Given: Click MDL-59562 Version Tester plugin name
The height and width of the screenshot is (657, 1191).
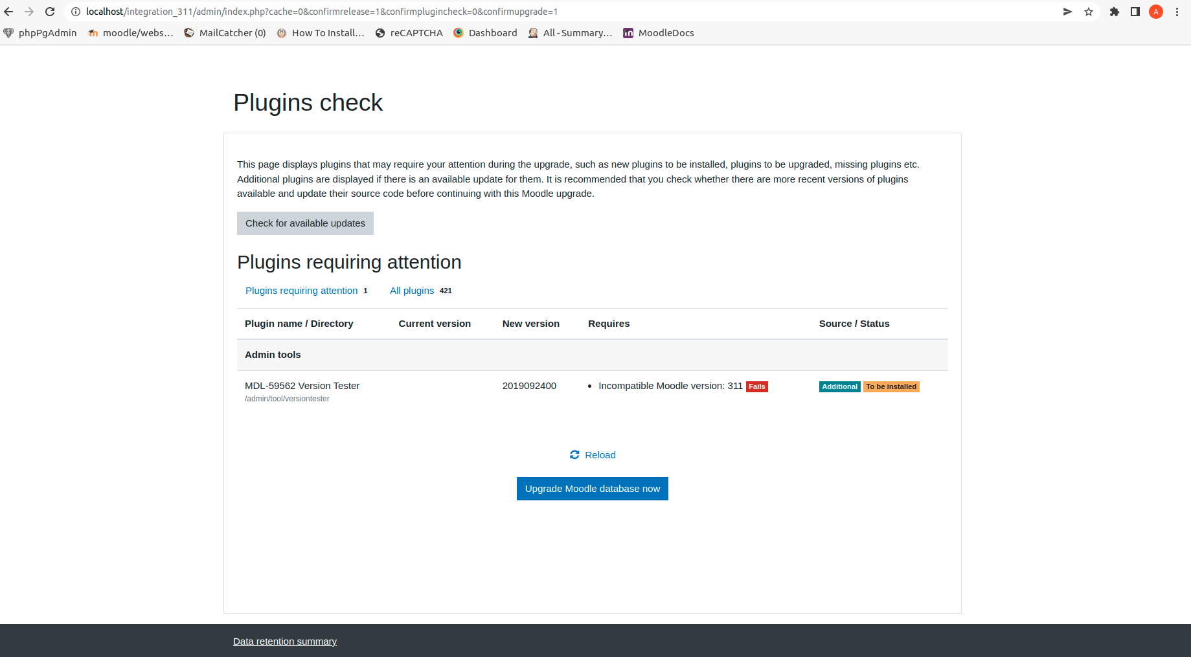Looking at the screenshot, I should pyautogui.click(x=302, y=386).
